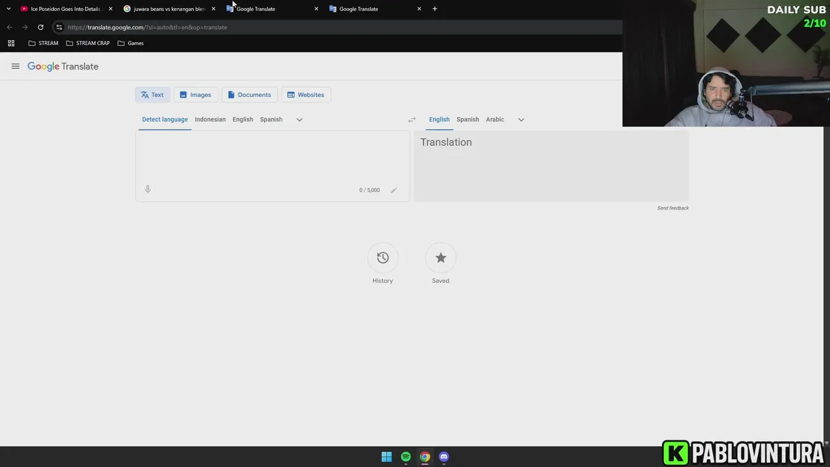
Task: Choose Indonesian as source language
Action: pyautogui.click(x=210, y=119)
